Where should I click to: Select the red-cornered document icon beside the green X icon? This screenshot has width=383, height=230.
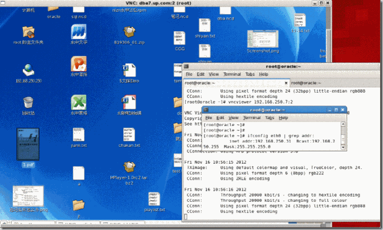pyautogui.click(x=129, y=103)
